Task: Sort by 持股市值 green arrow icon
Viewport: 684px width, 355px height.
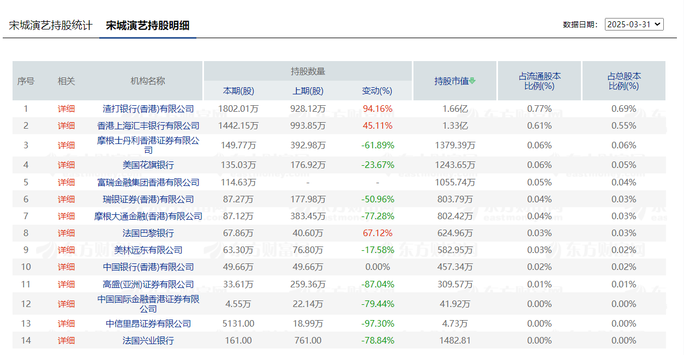Action: tap(472, 81)
